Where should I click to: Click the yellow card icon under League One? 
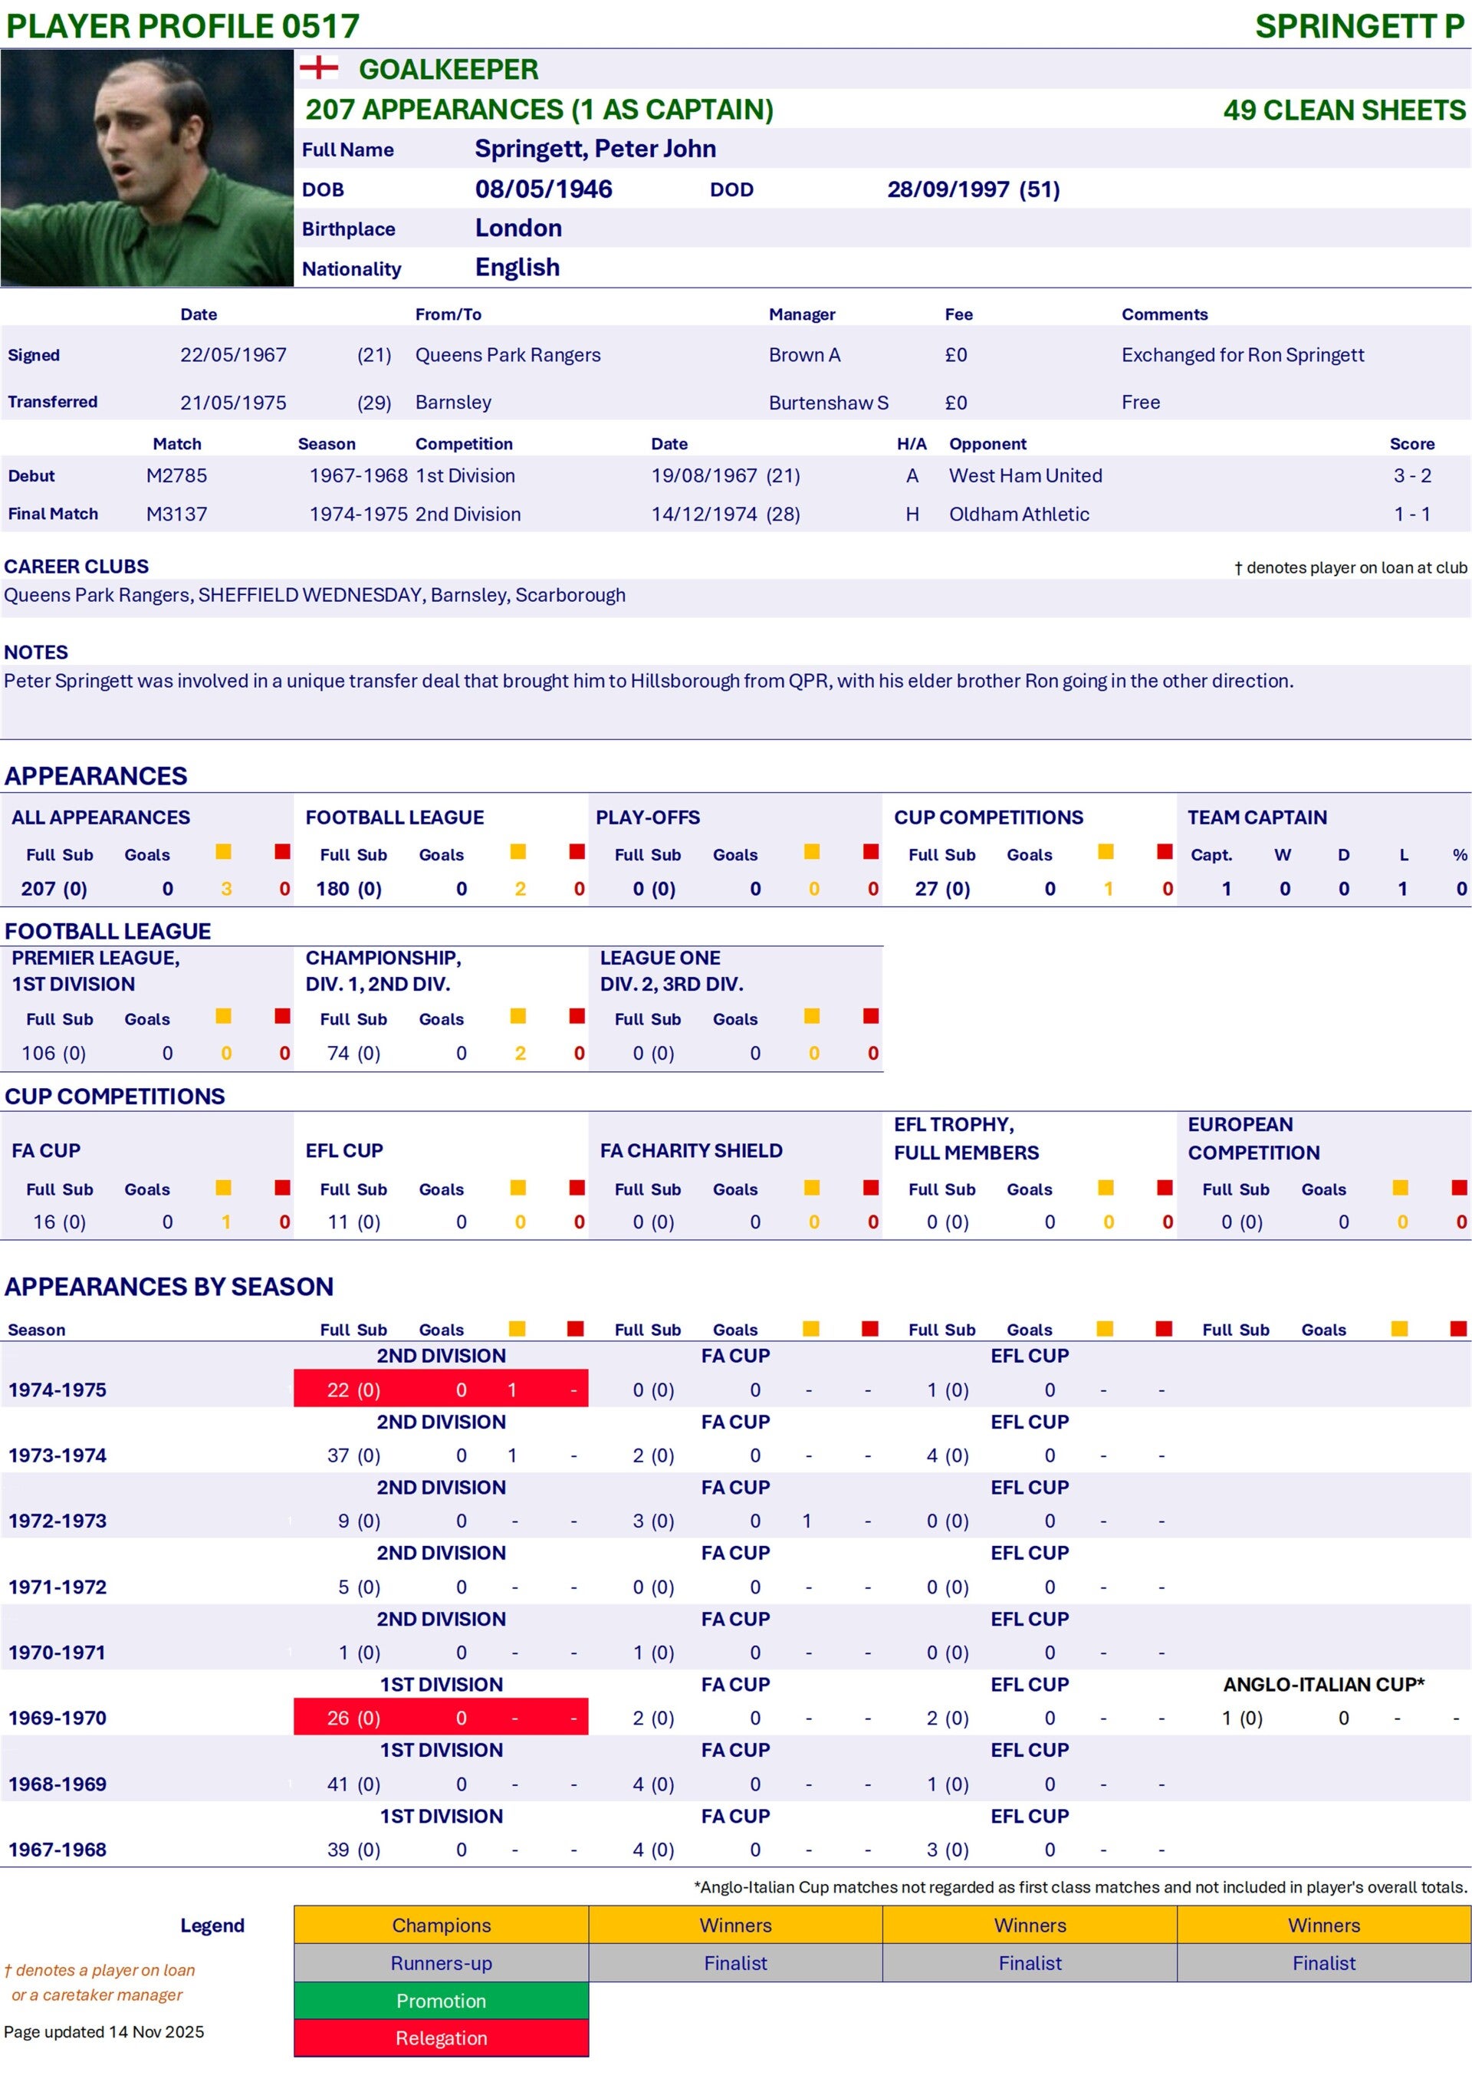click(812, 1017)
